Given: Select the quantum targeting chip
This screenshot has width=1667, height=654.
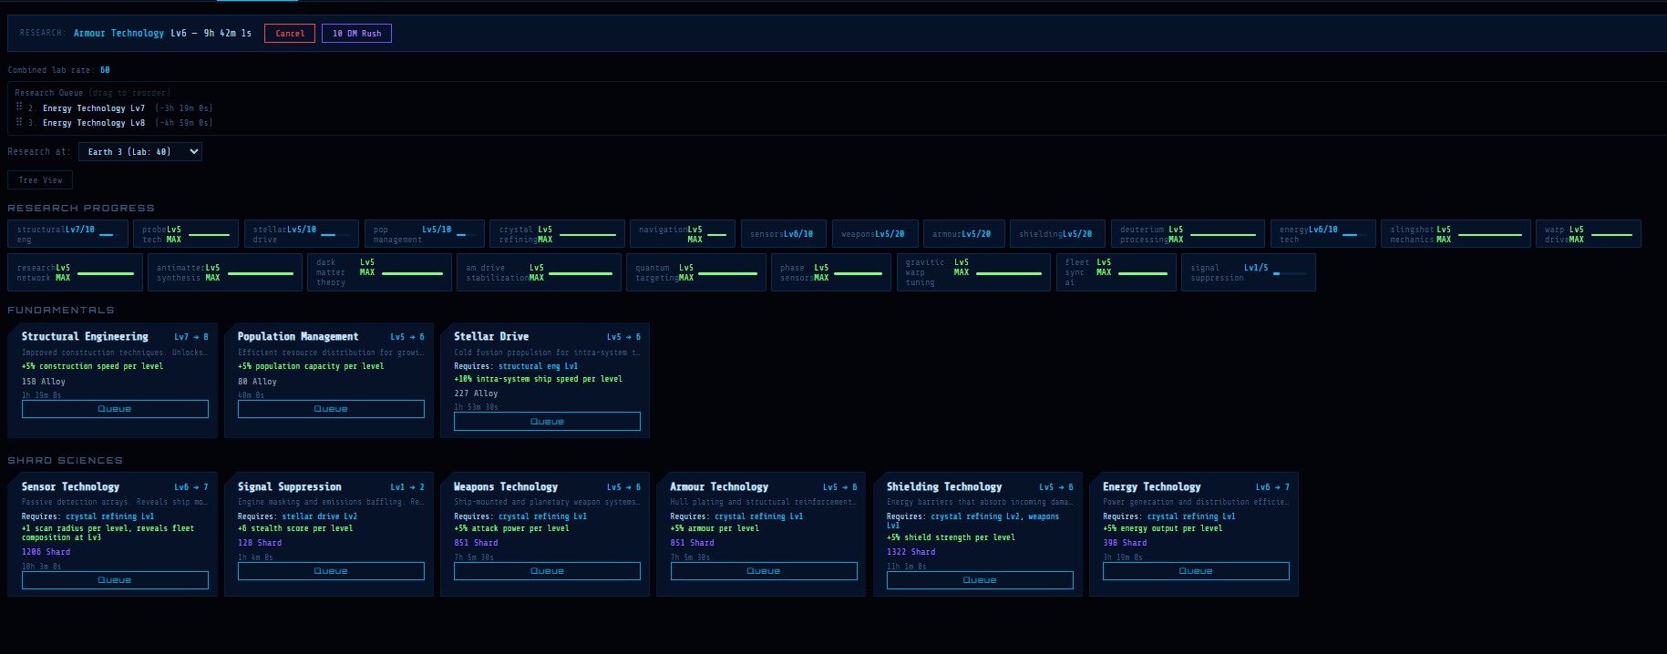Looking at the screenshot, I should point(696,272).
